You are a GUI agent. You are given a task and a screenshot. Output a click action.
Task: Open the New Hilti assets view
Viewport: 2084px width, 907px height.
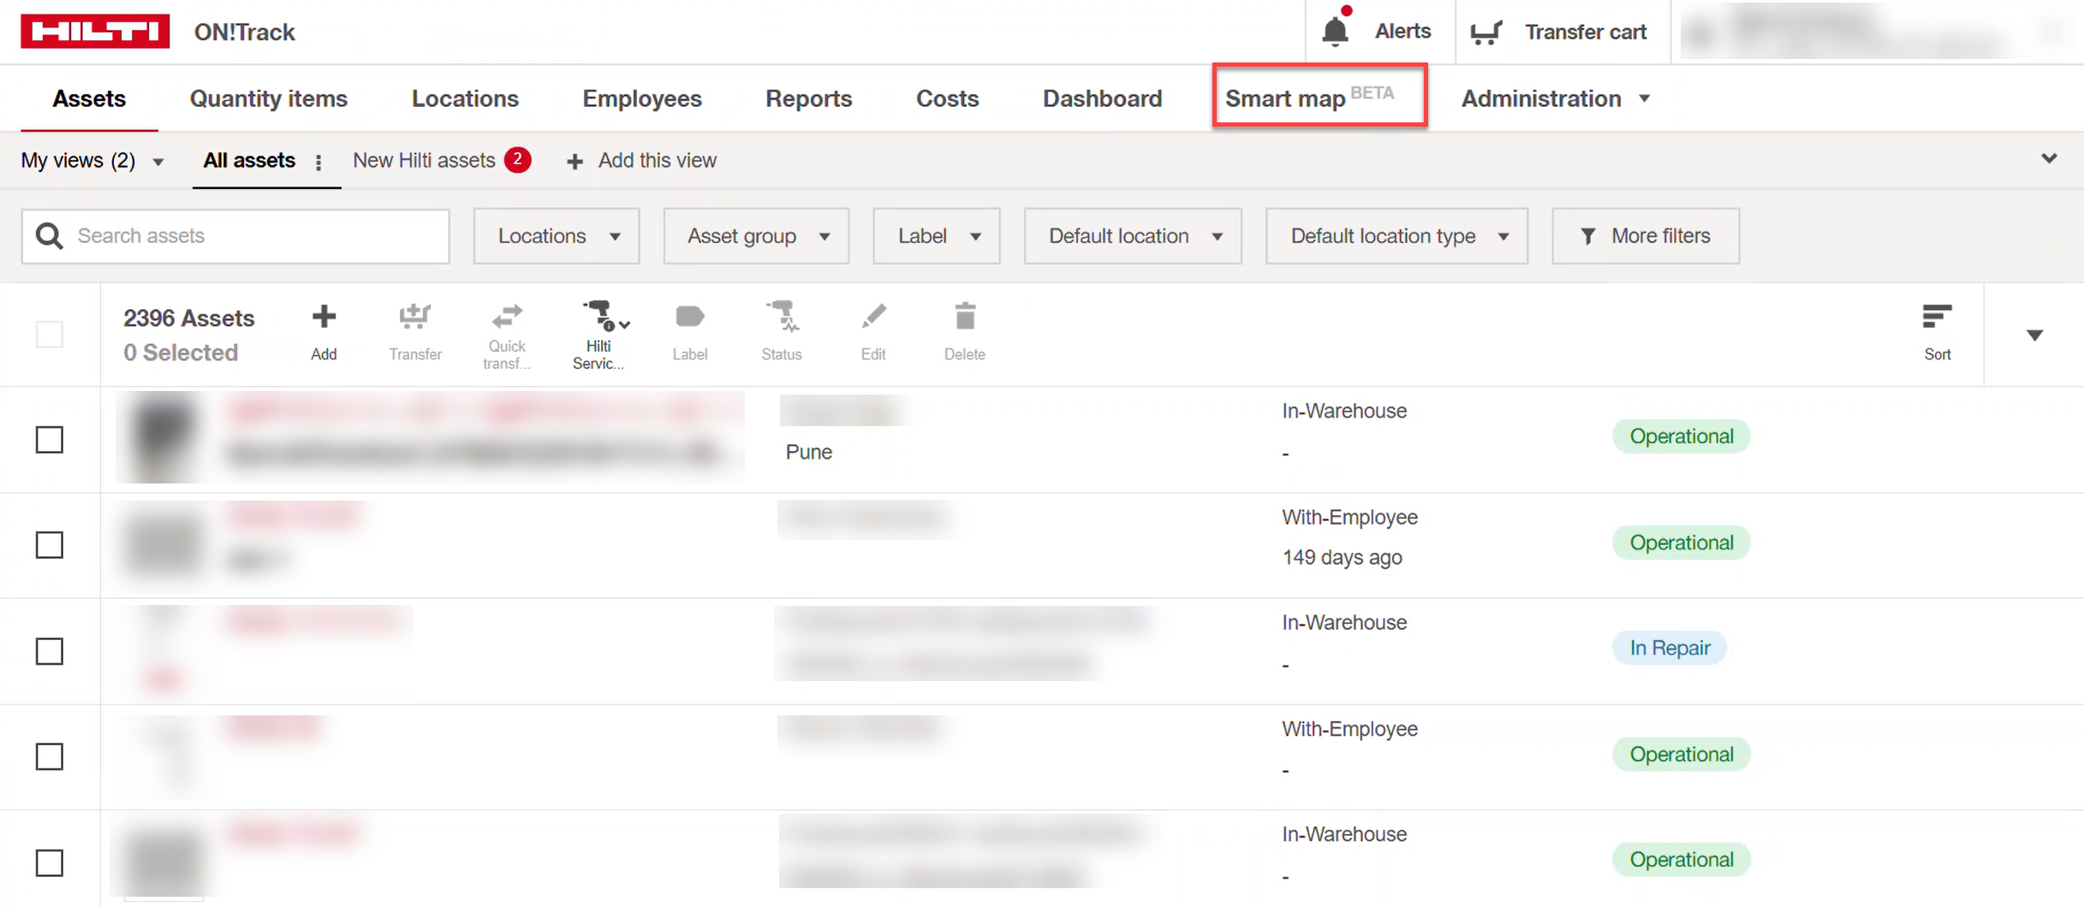424,161
